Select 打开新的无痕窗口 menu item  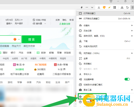pyautogui.click(x=105, y=19)
